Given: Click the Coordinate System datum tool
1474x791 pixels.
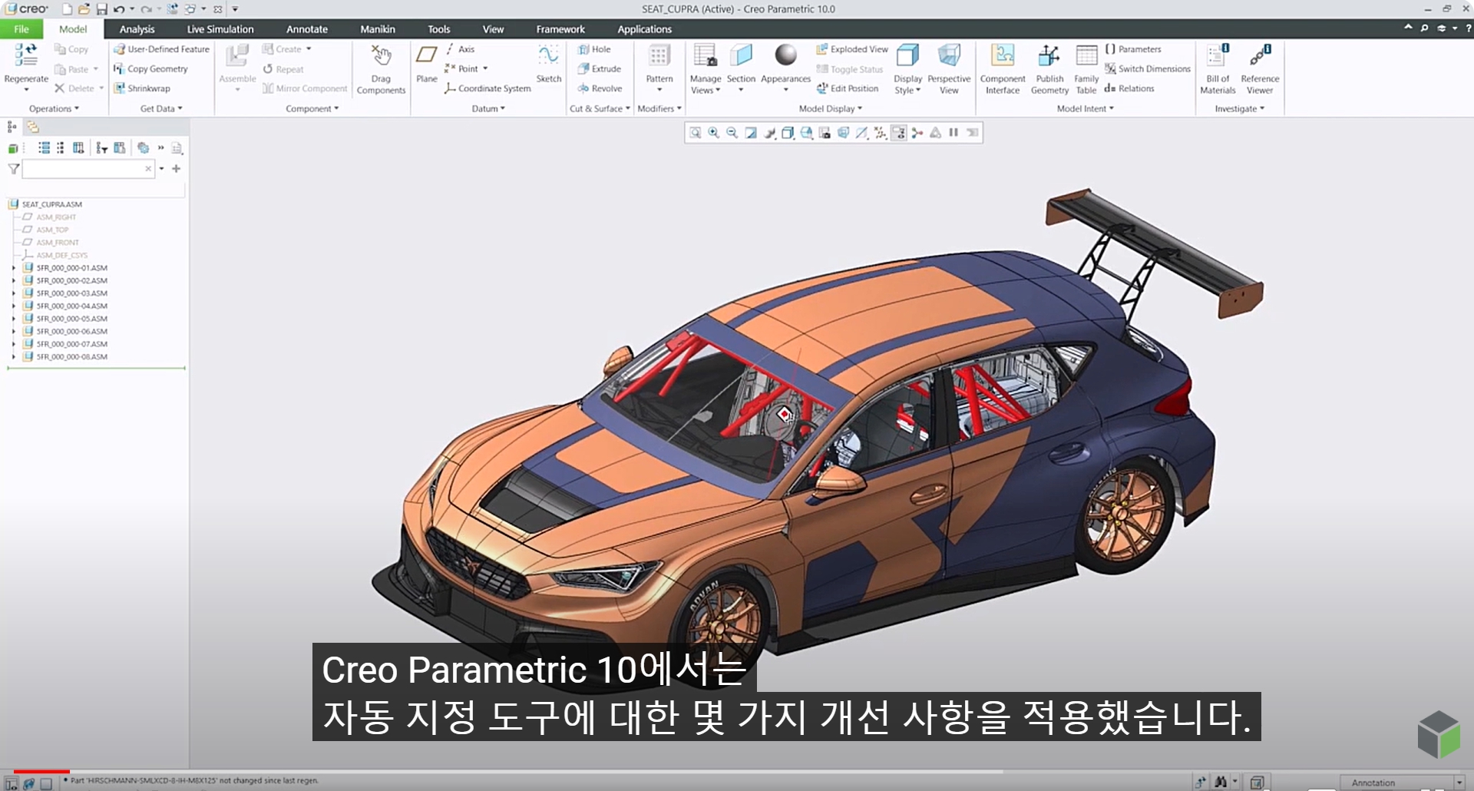Looking at the screenshot, I should [x=487, y=88].
